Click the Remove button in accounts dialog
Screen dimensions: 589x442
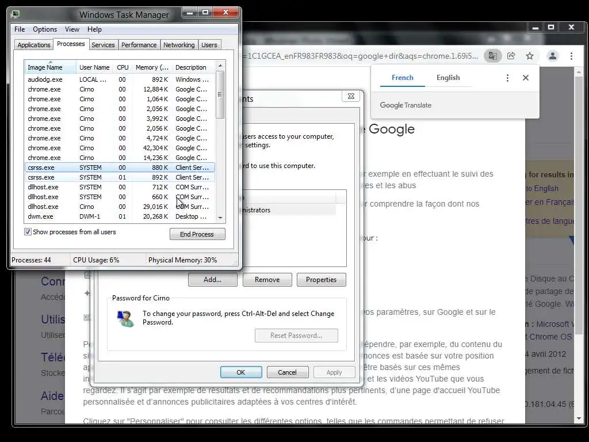(267, 280)
